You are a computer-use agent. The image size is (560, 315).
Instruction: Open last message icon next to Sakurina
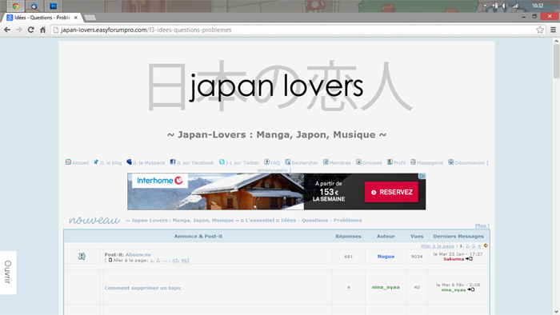(x=470, y=259)
